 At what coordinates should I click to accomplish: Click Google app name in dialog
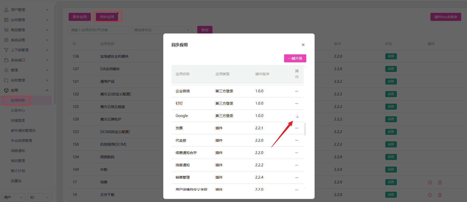182,116
